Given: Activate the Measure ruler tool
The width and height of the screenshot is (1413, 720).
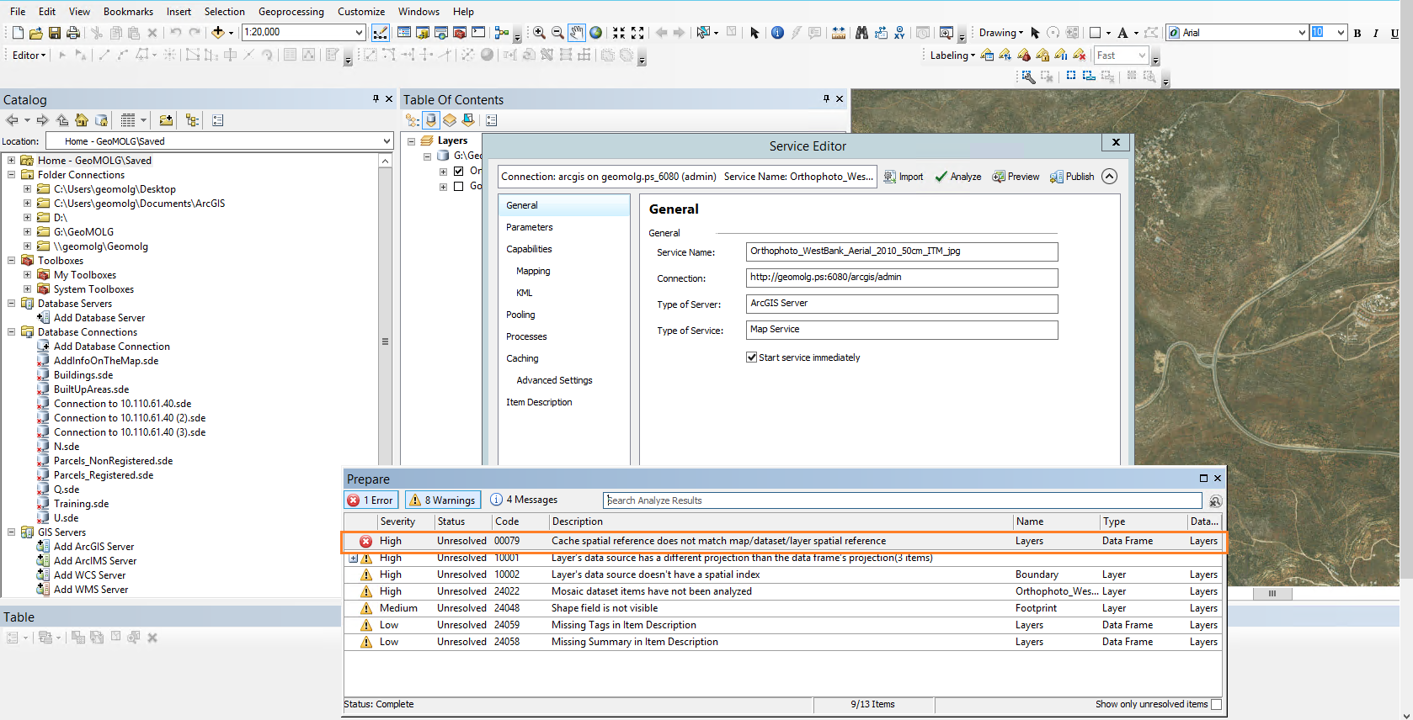Looking at the screenshot, I should point(839,33).
